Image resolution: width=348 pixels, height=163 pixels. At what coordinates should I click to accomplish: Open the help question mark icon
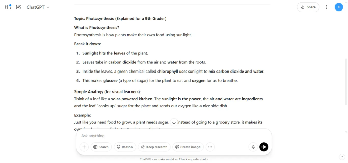pyautogui.click(x=342, y=157)
